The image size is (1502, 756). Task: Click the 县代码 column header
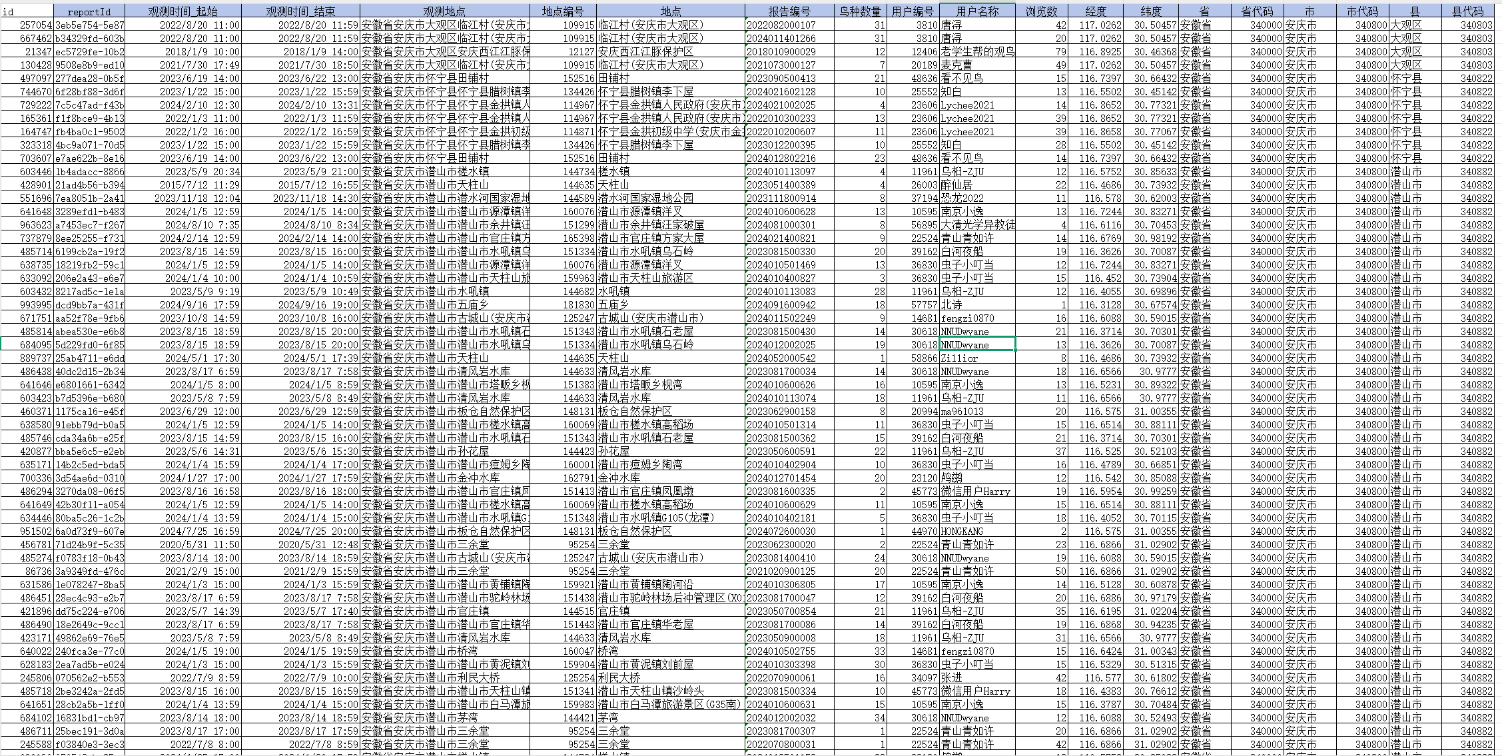click(1467, 11)
